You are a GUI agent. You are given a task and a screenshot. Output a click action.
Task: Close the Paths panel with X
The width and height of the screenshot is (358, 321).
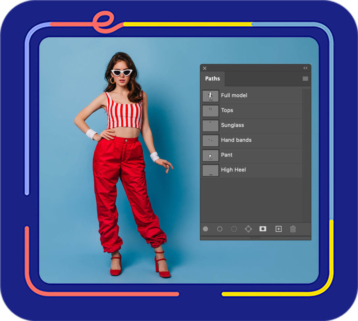[x=205, y=68]
